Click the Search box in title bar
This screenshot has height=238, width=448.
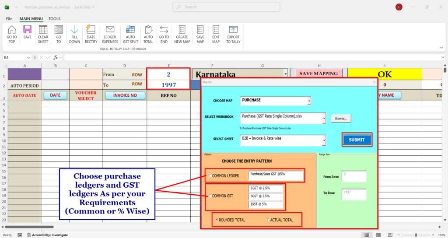(x=226, y=7)
